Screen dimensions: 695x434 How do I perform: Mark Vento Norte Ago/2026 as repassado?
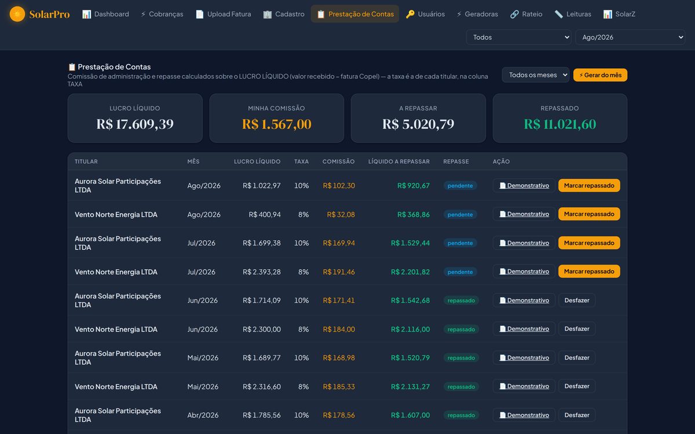[589, 214]
